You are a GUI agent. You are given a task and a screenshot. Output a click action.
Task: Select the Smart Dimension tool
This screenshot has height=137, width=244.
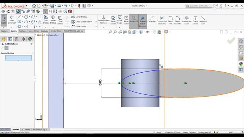[x=12, y=19]
